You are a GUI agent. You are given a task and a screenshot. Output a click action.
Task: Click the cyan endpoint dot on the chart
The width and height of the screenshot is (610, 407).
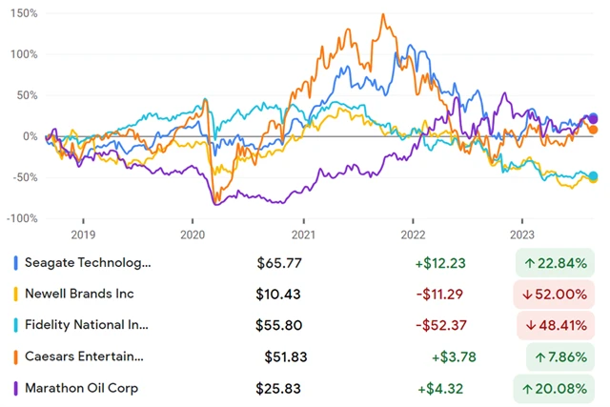(594, 176)
